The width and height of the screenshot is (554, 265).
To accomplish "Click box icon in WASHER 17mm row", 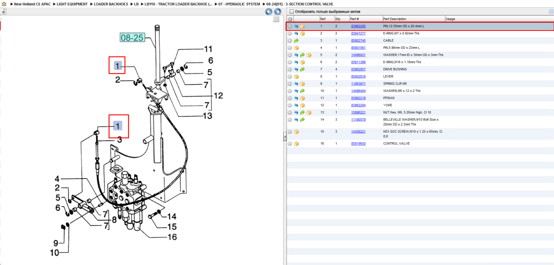I will coord(309,55).
